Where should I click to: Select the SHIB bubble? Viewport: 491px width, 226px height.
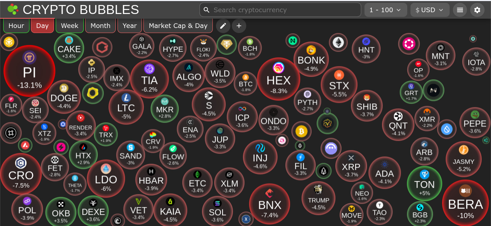point(367,105)
